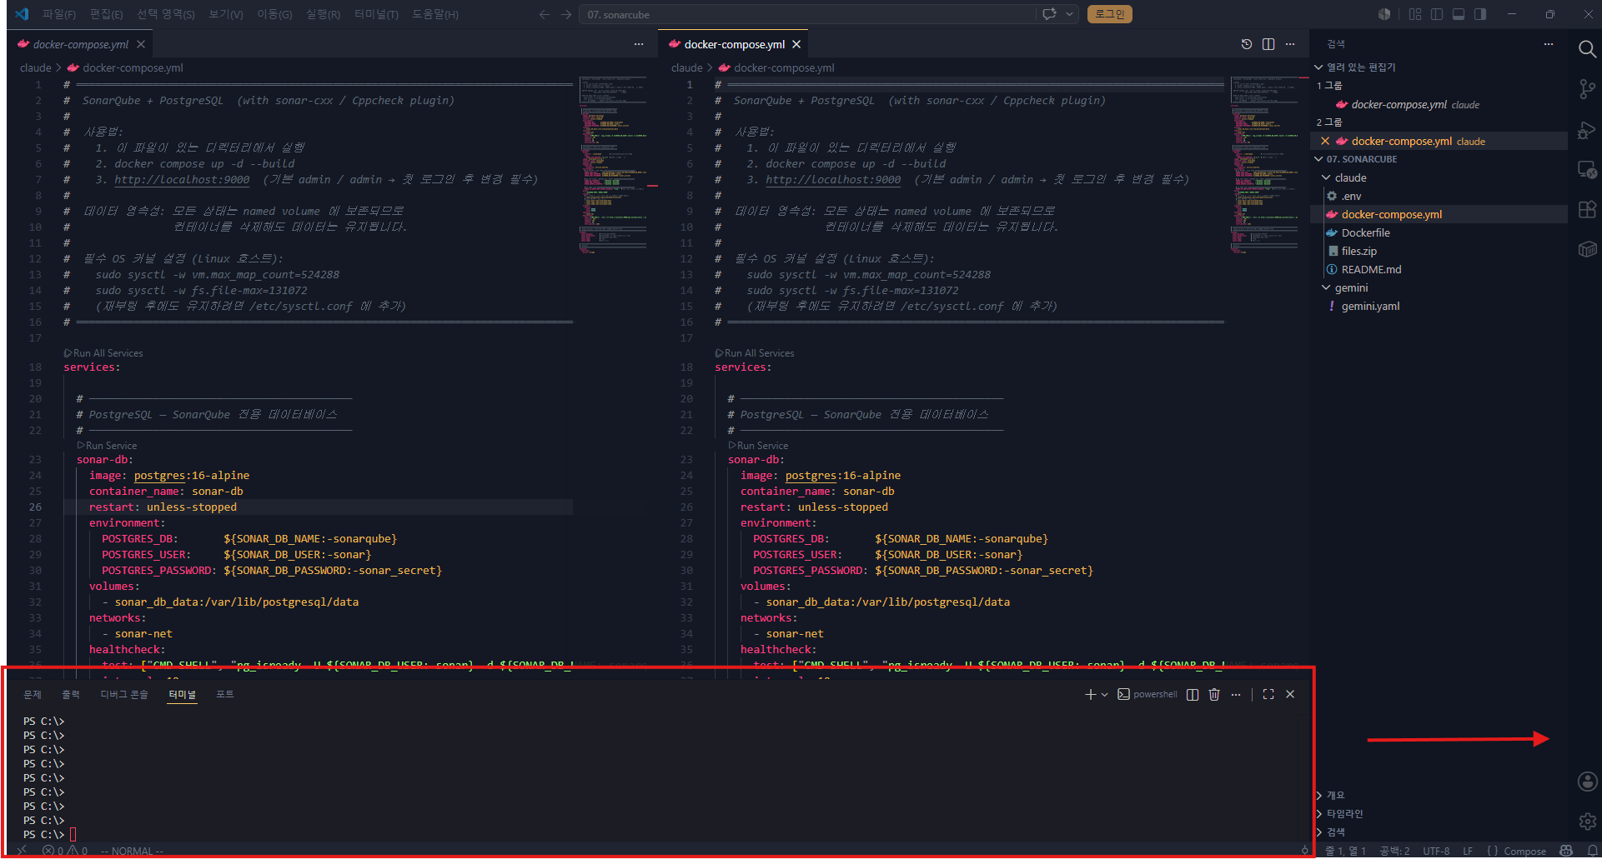Viewport: 1602px width, 859px height.
Task: Open gemini.yaml in the explorer
Action: tap(1370, 306)
